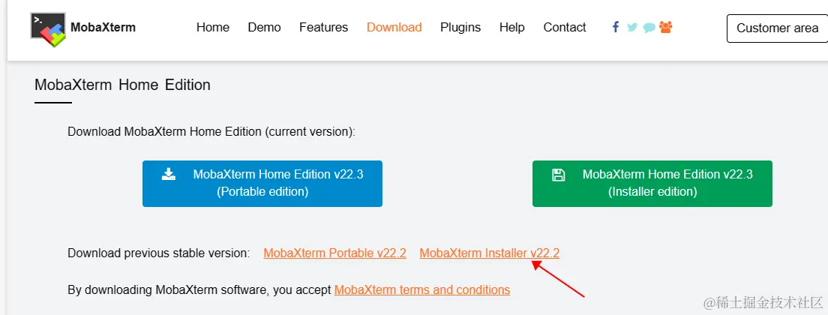The image size is (828, 315).
Task: Click the MobaXterm brand name text
Action: pos(103,28)
